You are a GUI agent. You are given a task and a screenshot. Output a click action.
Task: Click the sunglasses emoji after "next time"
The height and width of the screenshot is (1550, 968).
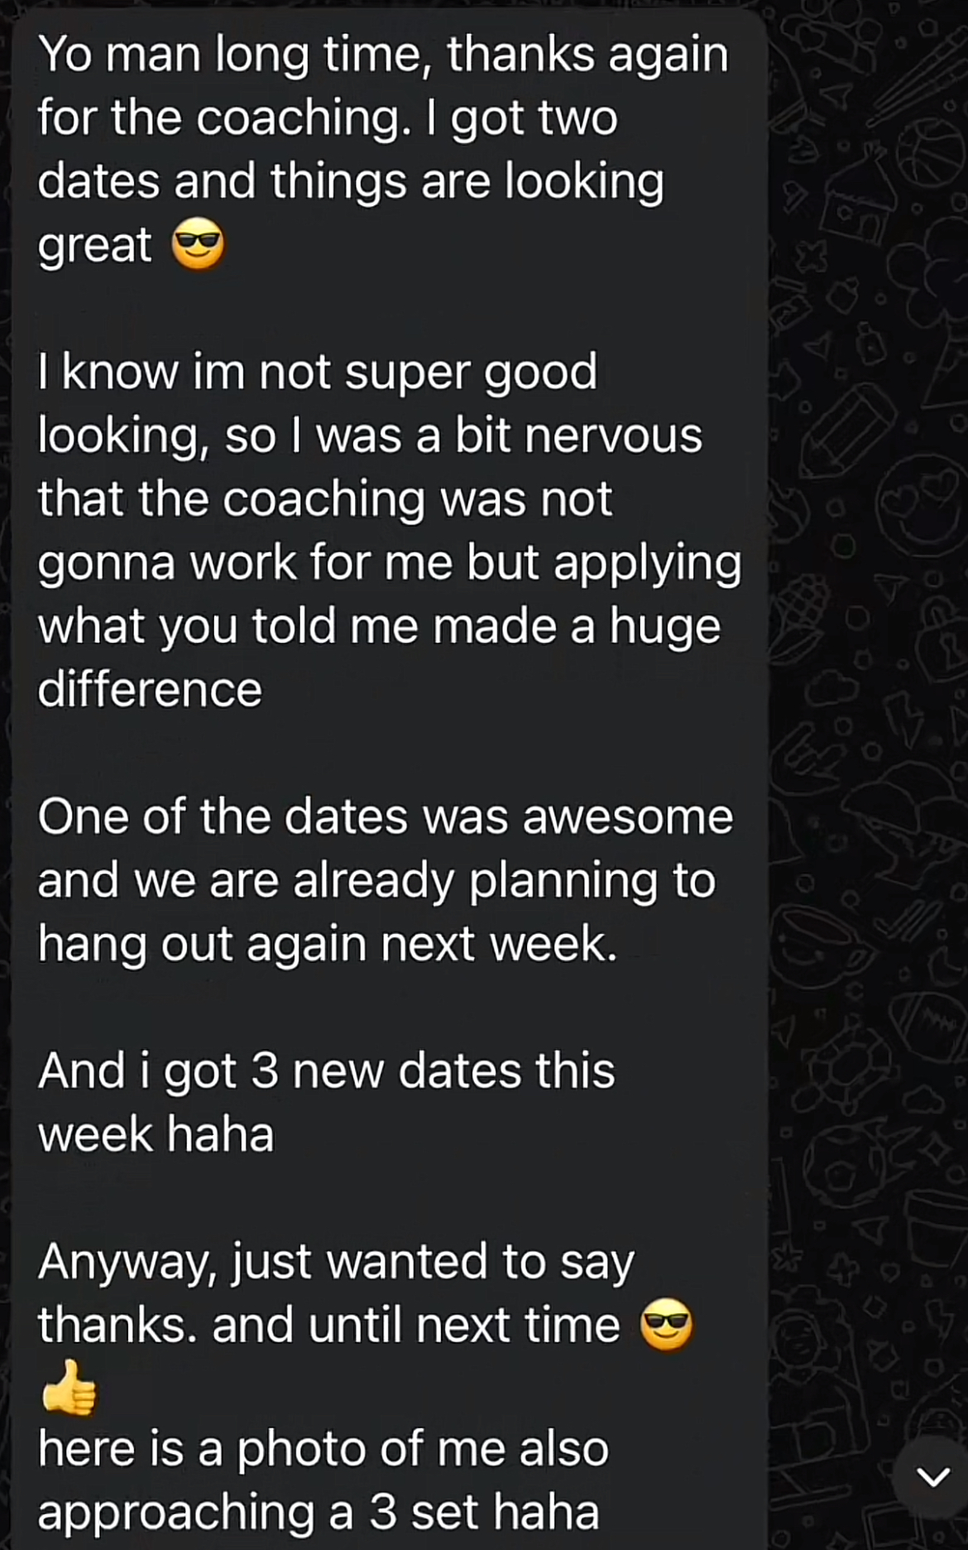pyautogui.click(x=668, y=1325)
